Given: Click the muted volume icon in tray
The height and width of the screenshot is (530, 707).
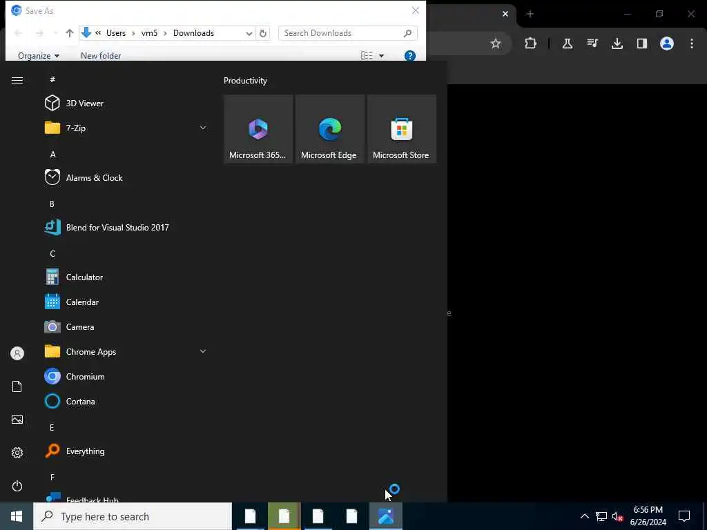Looking at the screenshot, I should click(618, 516).
